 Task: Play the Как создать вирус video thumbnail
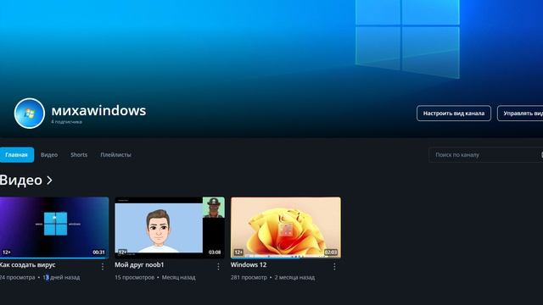(x=54, y=228)
